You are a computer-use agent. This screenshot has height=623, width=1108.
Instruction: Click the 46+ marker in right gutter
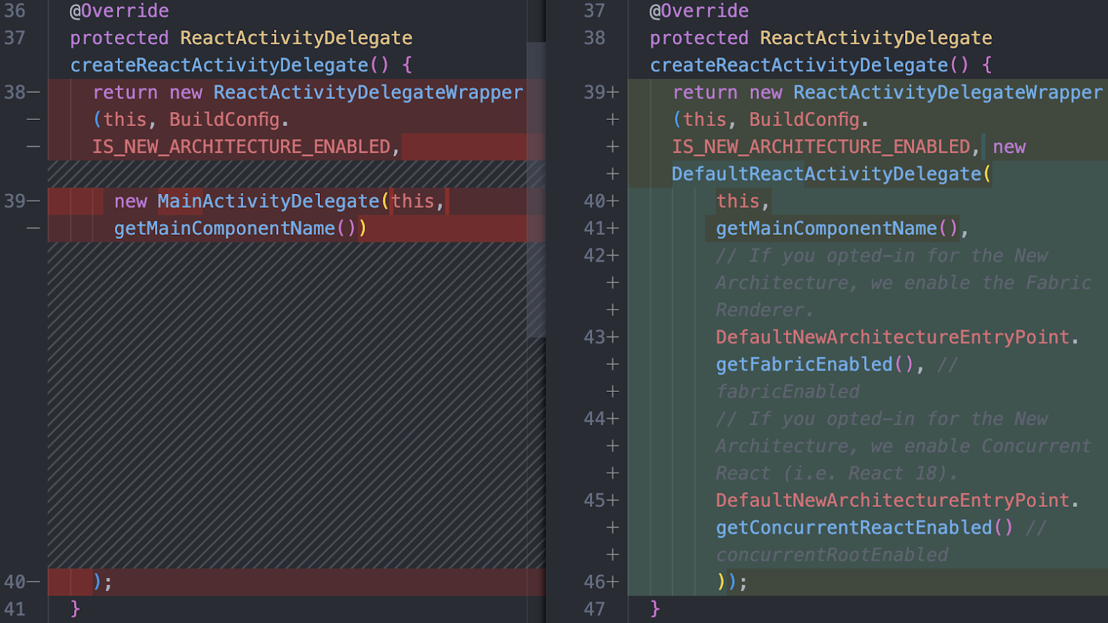click(600, 582)
